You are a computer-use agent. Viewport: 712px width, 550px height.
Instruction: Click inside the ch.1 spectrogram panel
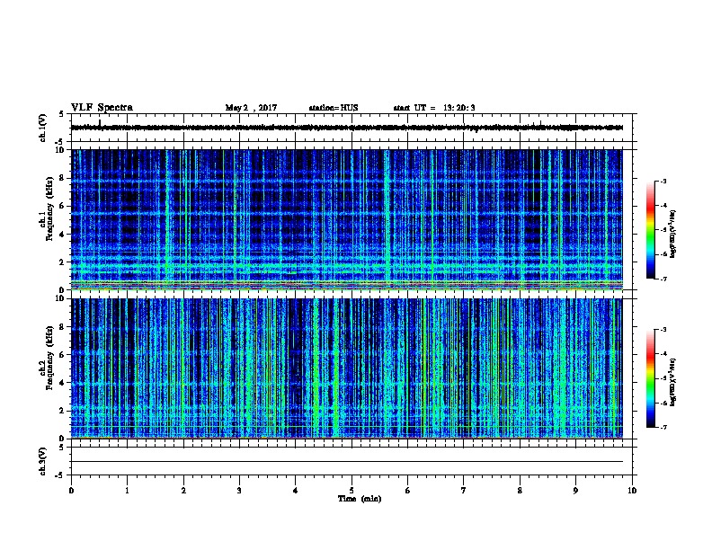[x=347, y=219]
